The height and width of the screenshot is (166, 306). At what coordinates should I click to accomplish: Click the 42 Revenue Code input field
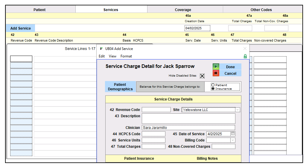click(x=156, y=110)
